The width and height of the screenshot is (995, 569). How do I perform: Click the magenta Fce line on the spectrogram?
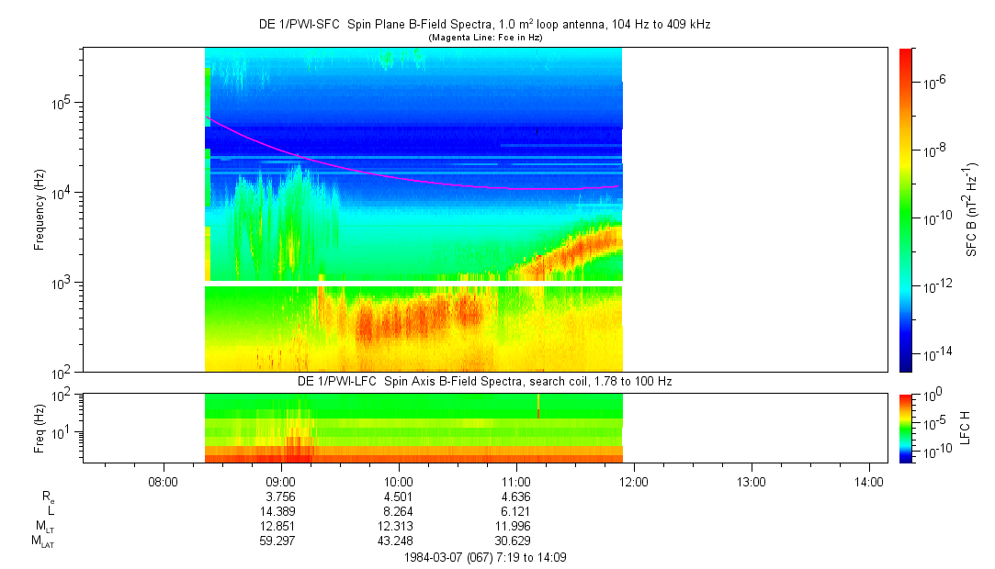(x=367, y=173)
